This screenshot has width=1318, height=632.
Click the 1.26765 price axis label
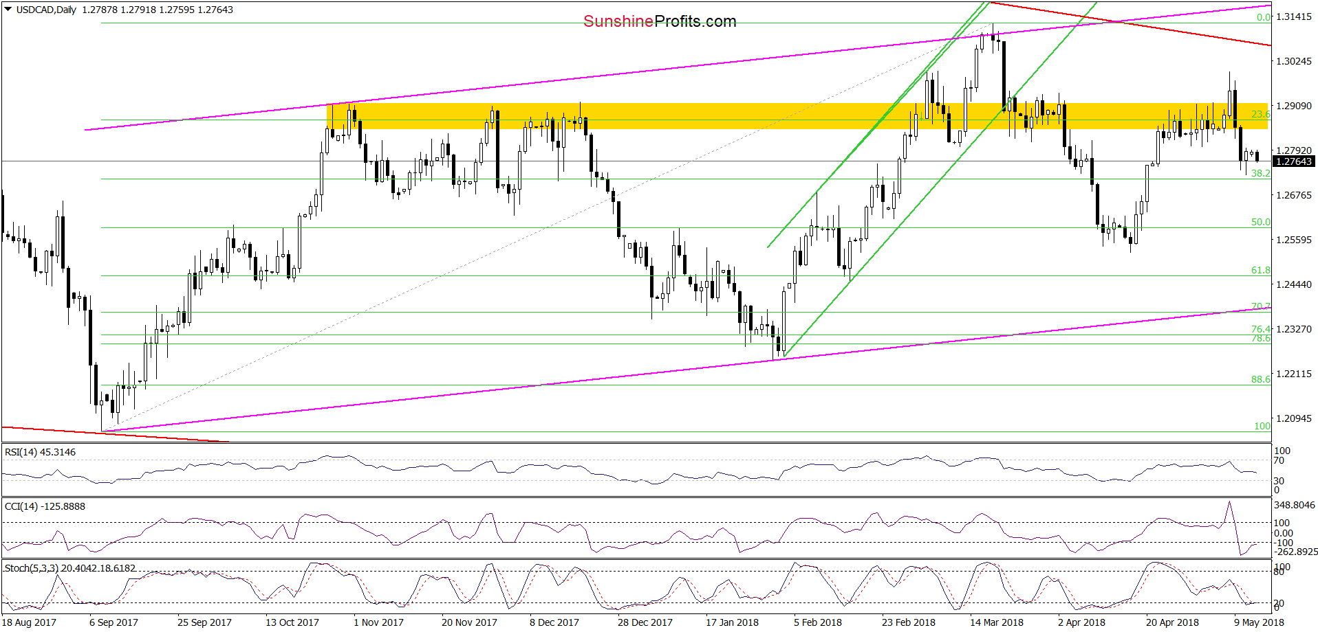(x=1294, y=195)
